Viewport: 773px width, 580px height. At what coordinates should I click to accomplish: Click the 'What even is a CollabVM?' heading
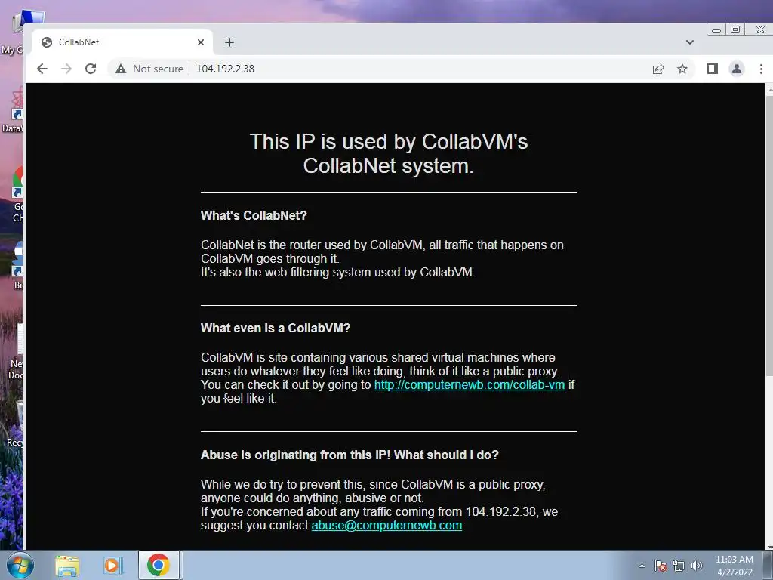point(275,328)
